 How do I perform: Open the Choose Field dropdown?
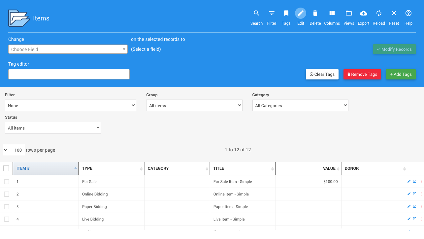click(68, 49)
